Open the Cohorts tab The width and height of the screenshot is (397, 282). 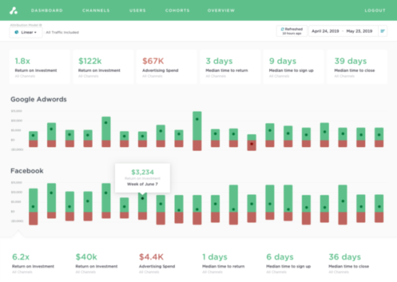178,11
